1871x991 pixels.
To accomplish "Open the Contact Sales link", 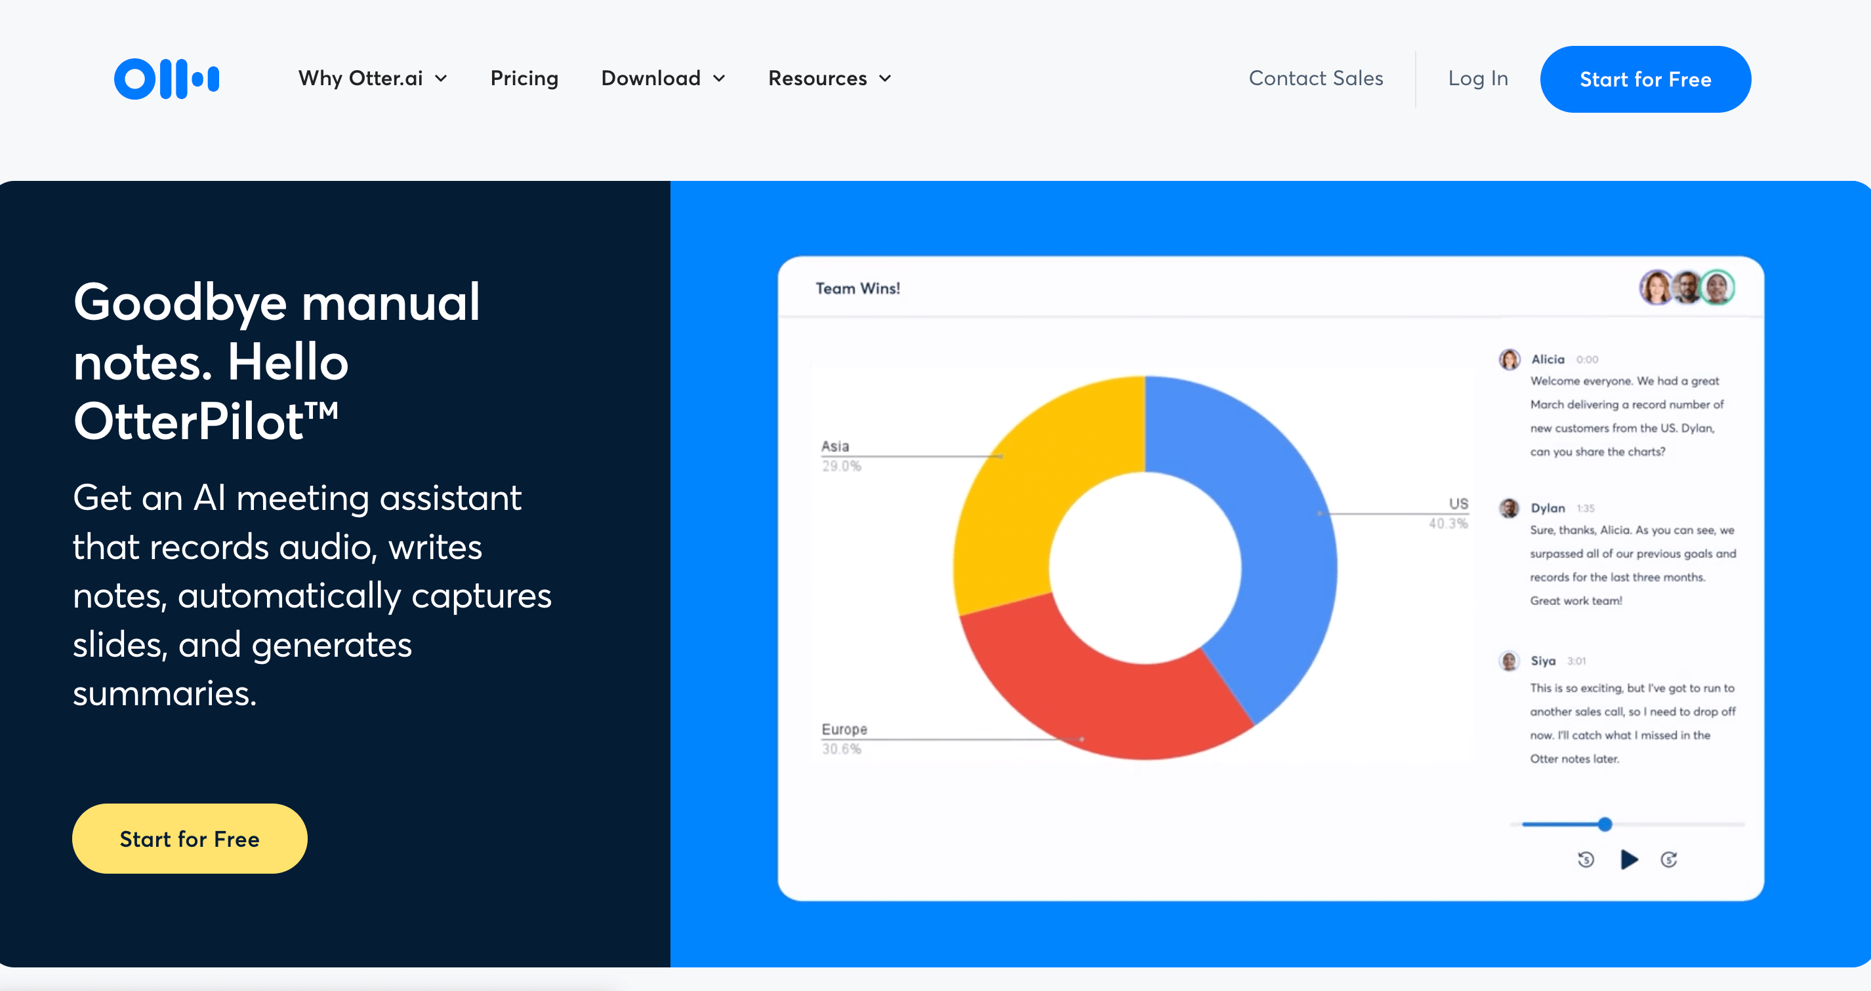I will click(1315, 79).
